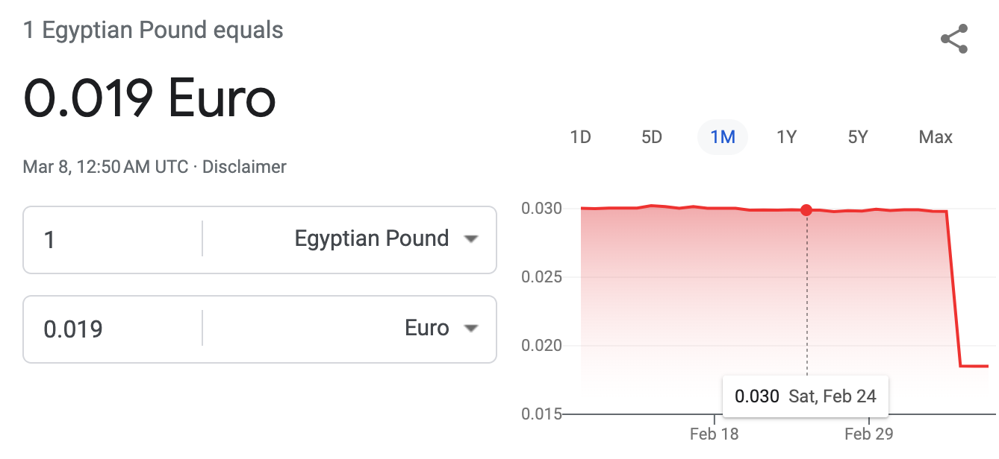Click the Euro amount field
Screen dimensions: 999x459
[112, 329]
